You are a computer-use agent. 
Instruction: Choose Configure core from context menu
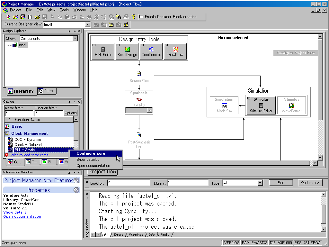(x=96, y=153)
